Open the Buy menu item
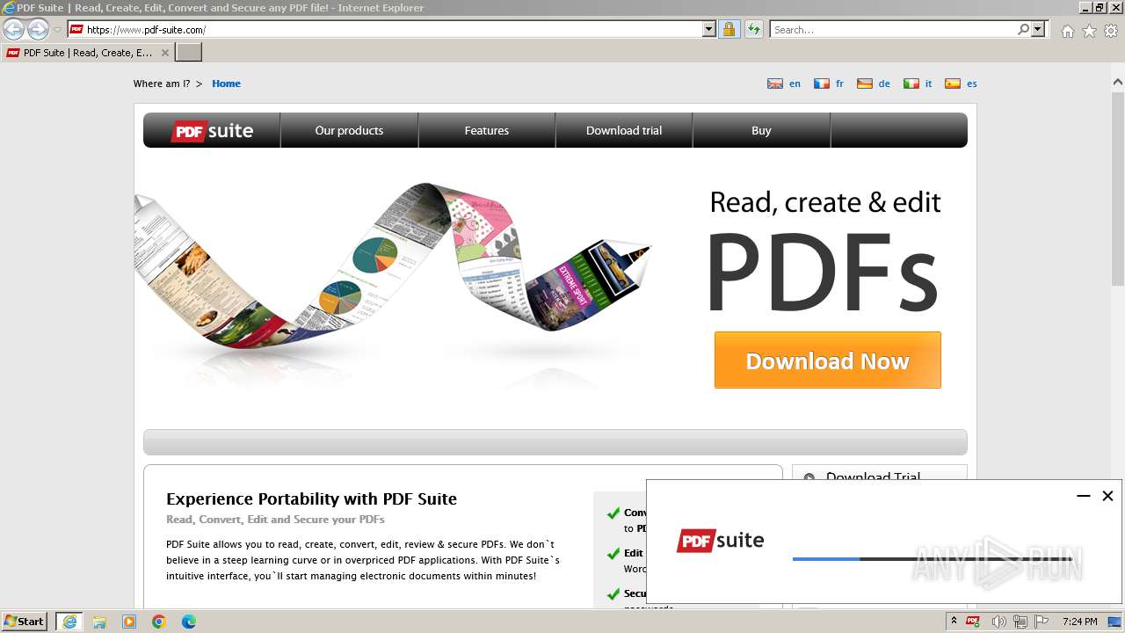This screenshot has height=633, width=1125. pos(761,130)
